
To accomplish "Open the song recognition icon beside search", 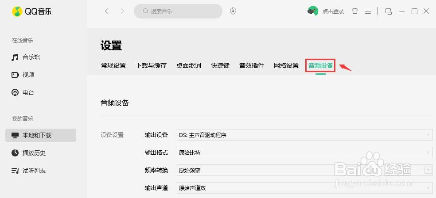I will click(x=233, y=11).
